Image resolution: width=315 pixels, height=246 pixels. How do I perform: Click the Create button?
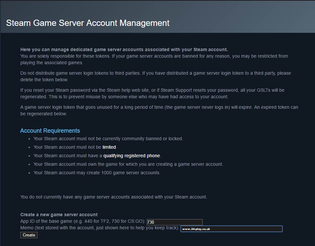[x=29, y=235]
